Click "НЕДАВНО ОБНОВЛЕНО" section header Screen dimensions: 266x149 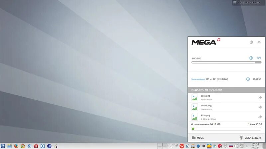pyautogui.click(x=206, y=90)
